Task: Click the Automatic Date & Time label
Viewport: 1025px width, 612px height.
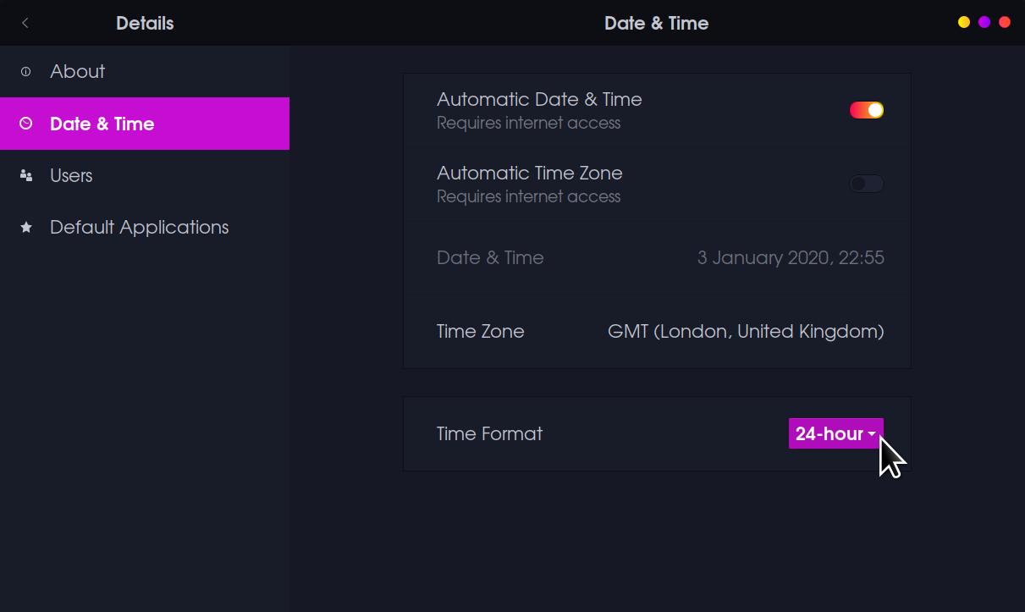Action: [x=539, y=100]
